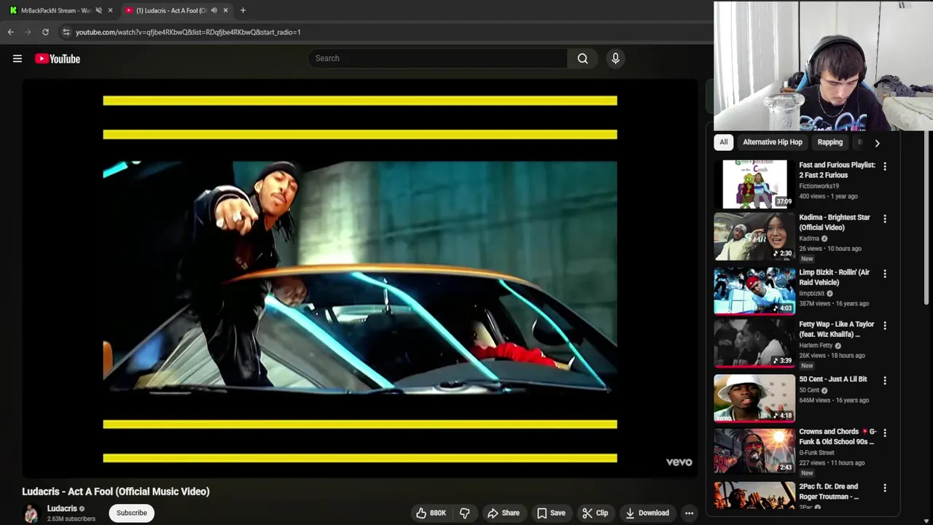This screenshot has height=525, width=933.
Task: Open the YouTube guide hamburger menu
Action: click(x=17, y=58)
